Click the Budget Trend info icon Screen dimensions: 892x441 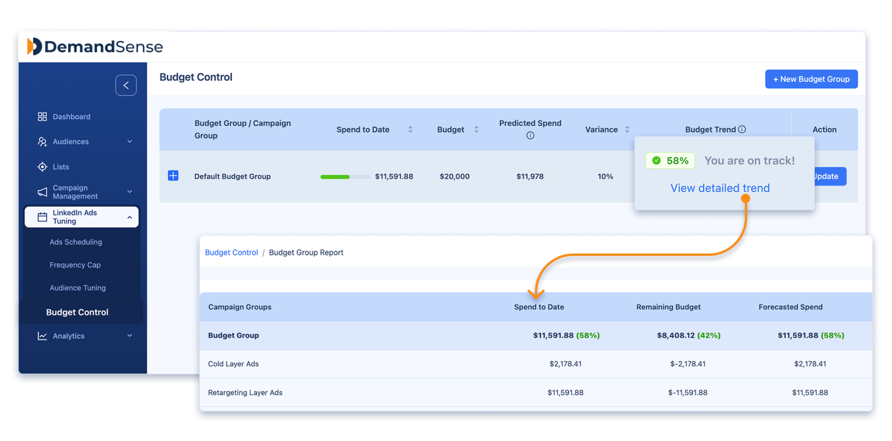(742, 129)
